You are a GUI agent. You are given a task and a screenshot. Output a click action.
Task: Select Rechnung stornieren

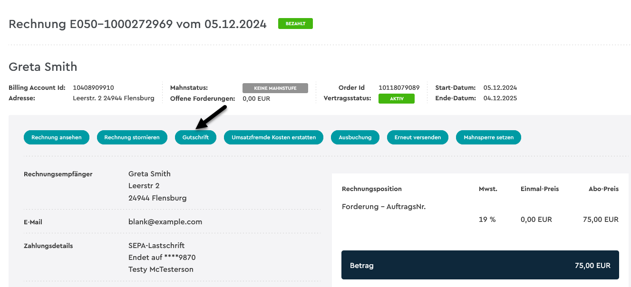[x=132, y=137]
